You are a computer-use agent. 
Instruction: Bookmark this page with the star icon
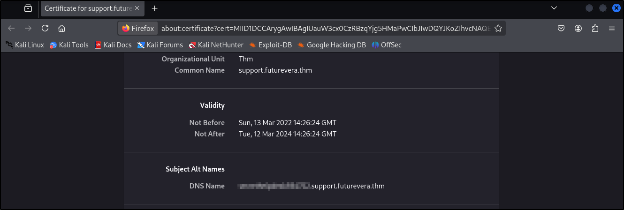[498, 28]
